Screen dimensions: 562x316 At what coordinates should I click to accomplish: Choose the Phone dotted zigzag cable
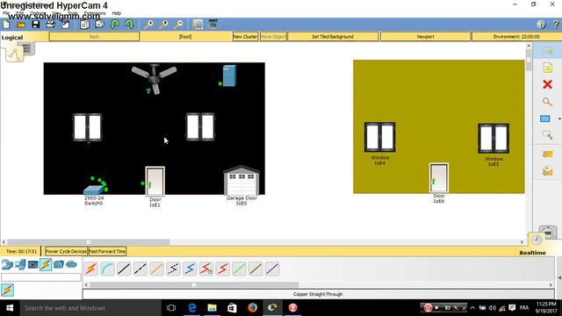coord(174,269)
